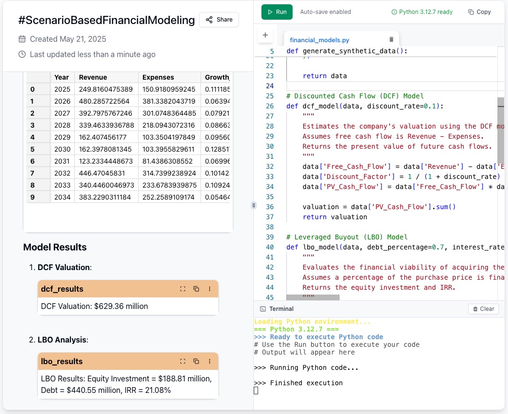
Task: Click the Terminal label
Action: point(281,309)
